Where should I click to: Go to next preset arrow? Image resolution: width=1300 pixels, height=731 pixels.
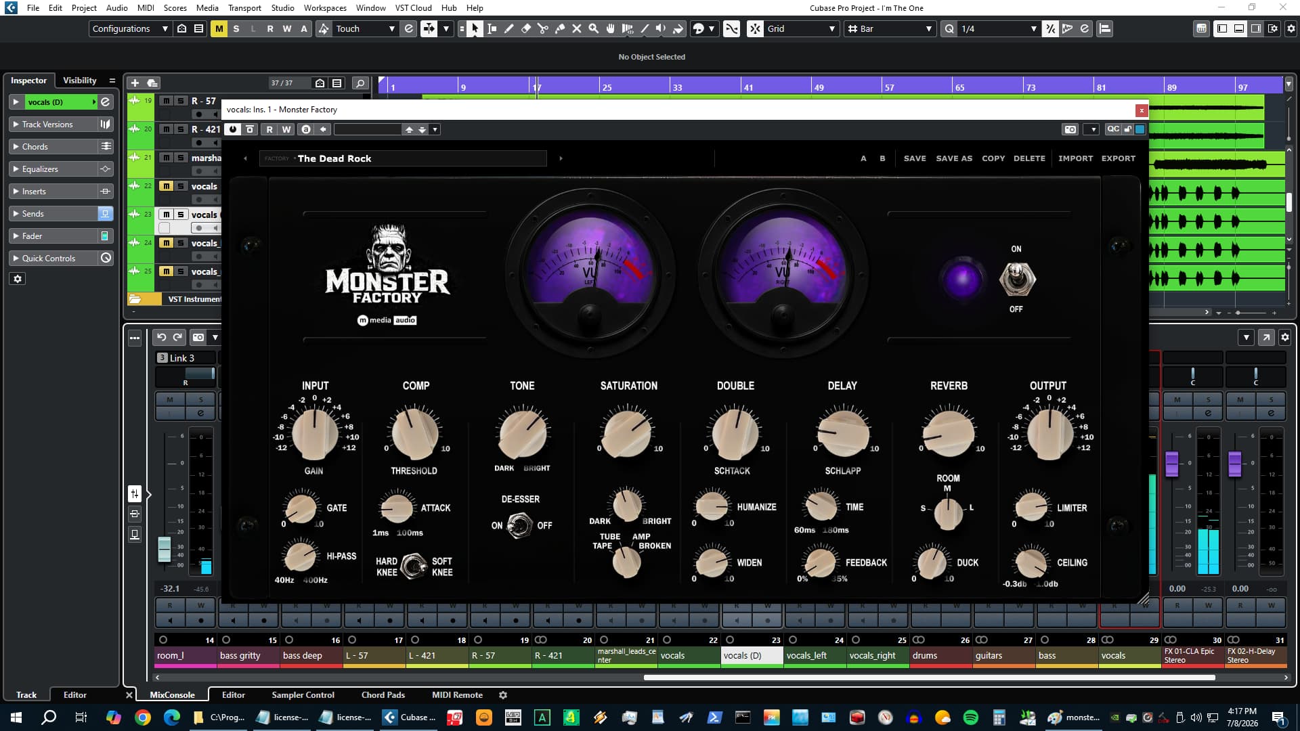tap(561, 158)
